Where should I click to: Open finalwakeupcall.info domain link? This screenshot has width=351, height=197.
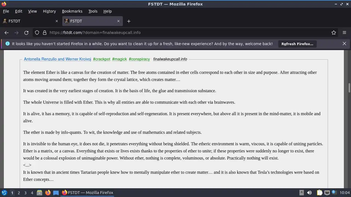pos(170,59)
